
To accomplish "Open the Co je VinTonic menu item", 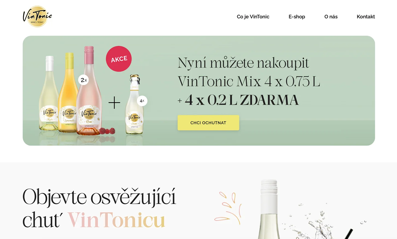I will pyautogui.click(x=253, y=17).
